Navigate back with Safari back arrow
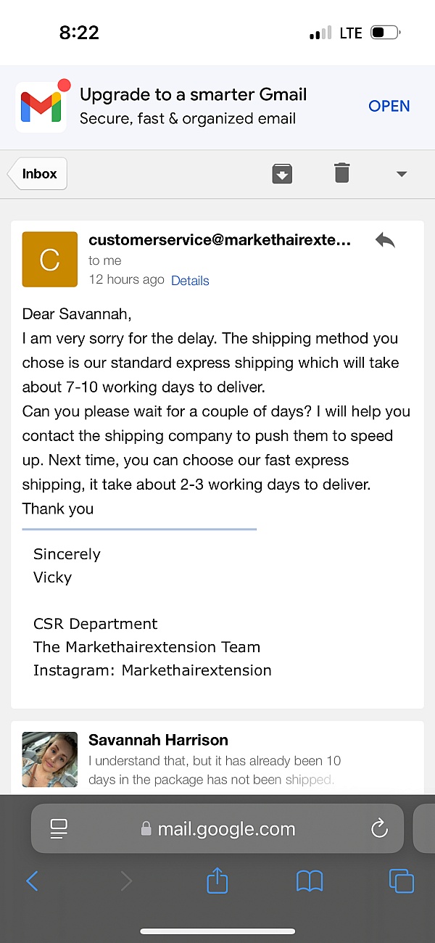The height and width of the screenshot is (943, 435). [x=32, y=881]
